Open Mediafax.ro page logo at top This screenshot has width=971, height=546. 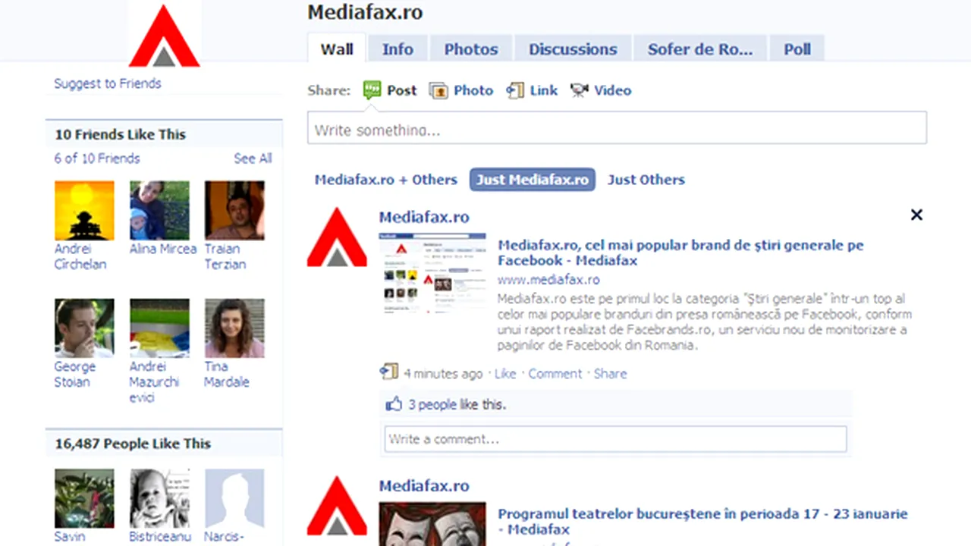tap(165, 35)
